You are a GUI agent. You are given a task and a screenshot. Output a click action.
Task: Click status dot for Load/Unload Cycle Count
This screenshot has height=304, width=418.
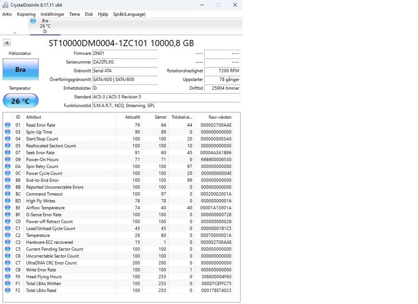coord(7,229)
